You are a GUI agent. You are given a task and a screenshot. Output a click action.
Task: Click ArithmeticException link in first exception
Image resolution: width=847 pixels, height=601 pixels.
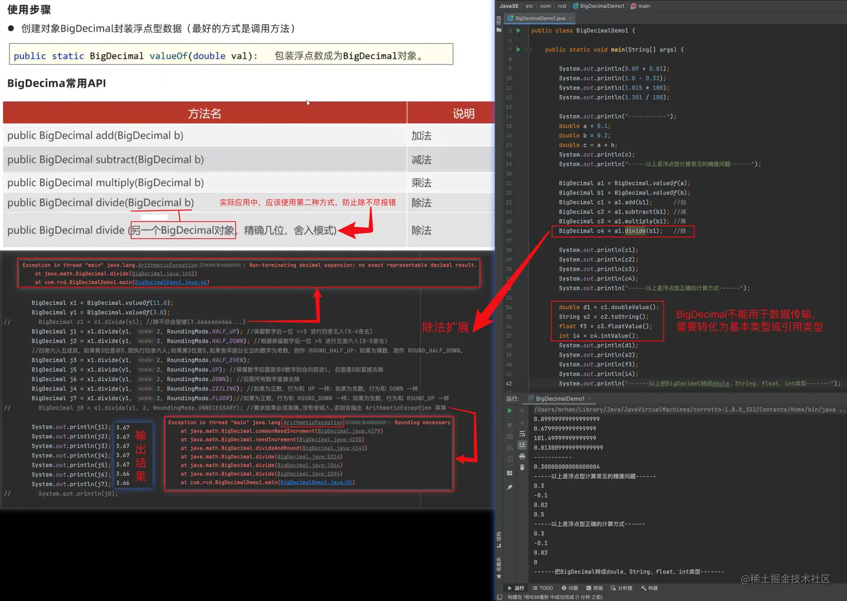(167, 265)
